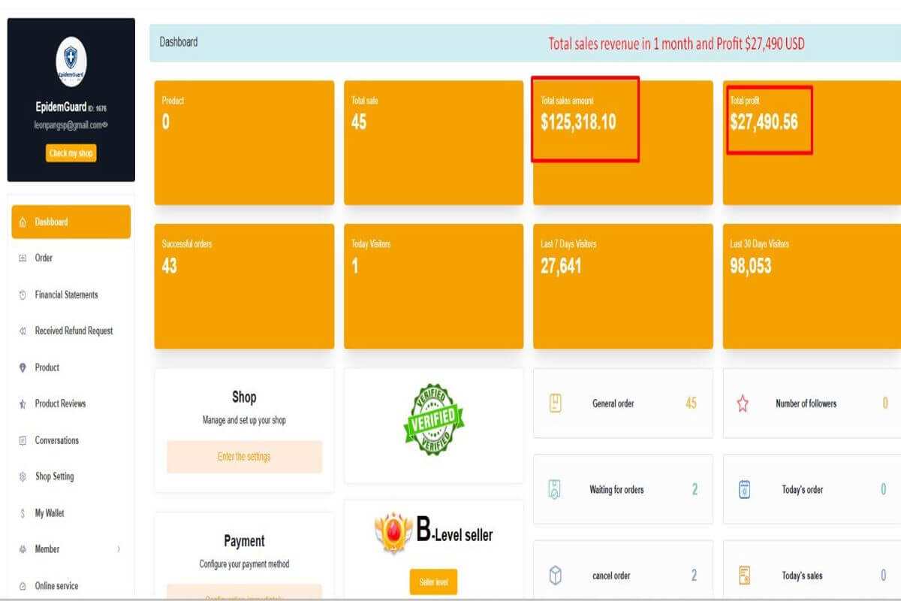Screen dimensions: 901x601
Task: Click the Dashboard home icon in sidebar
Action: 23,222
